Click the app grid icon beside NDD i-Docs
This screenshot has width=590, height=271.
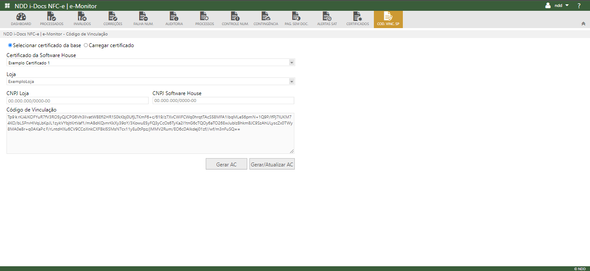pyautogui.click(x=7, y=6)
